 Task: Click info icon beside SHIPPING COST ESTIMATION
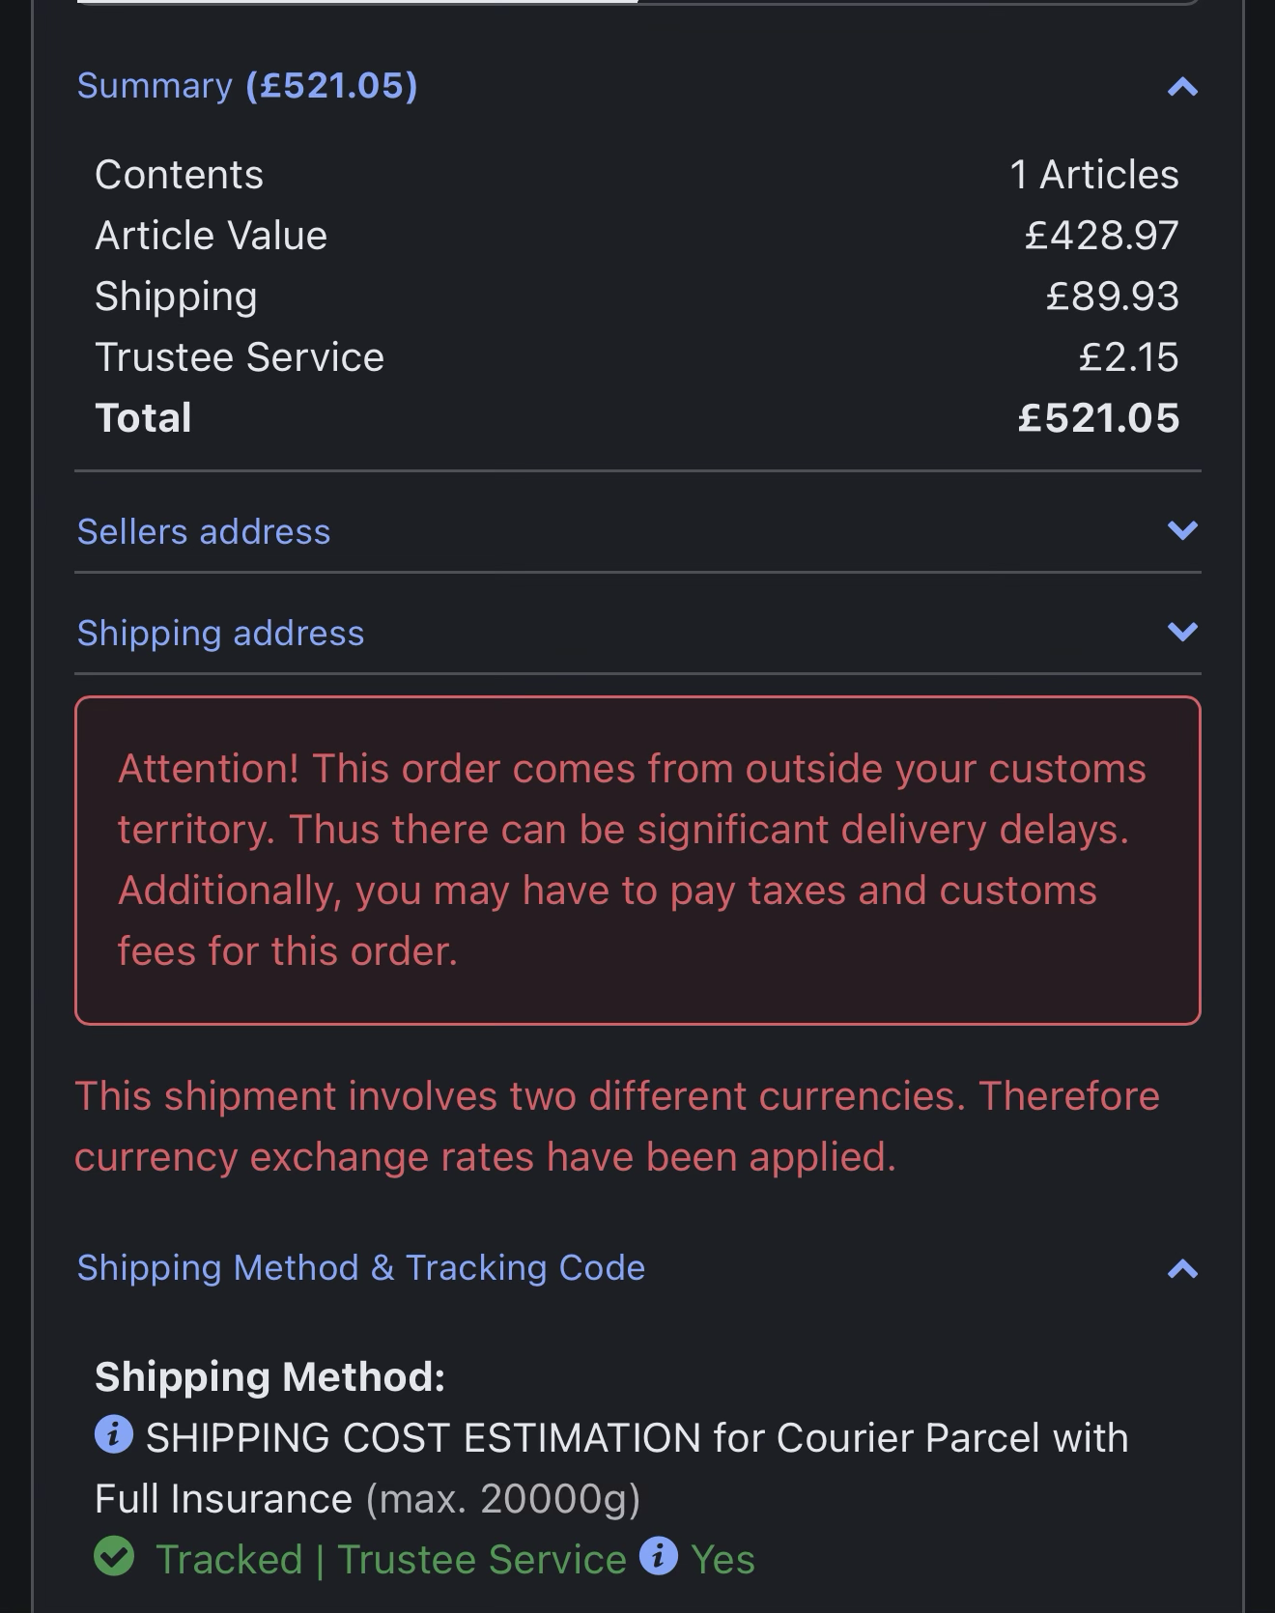point(113,1434)
